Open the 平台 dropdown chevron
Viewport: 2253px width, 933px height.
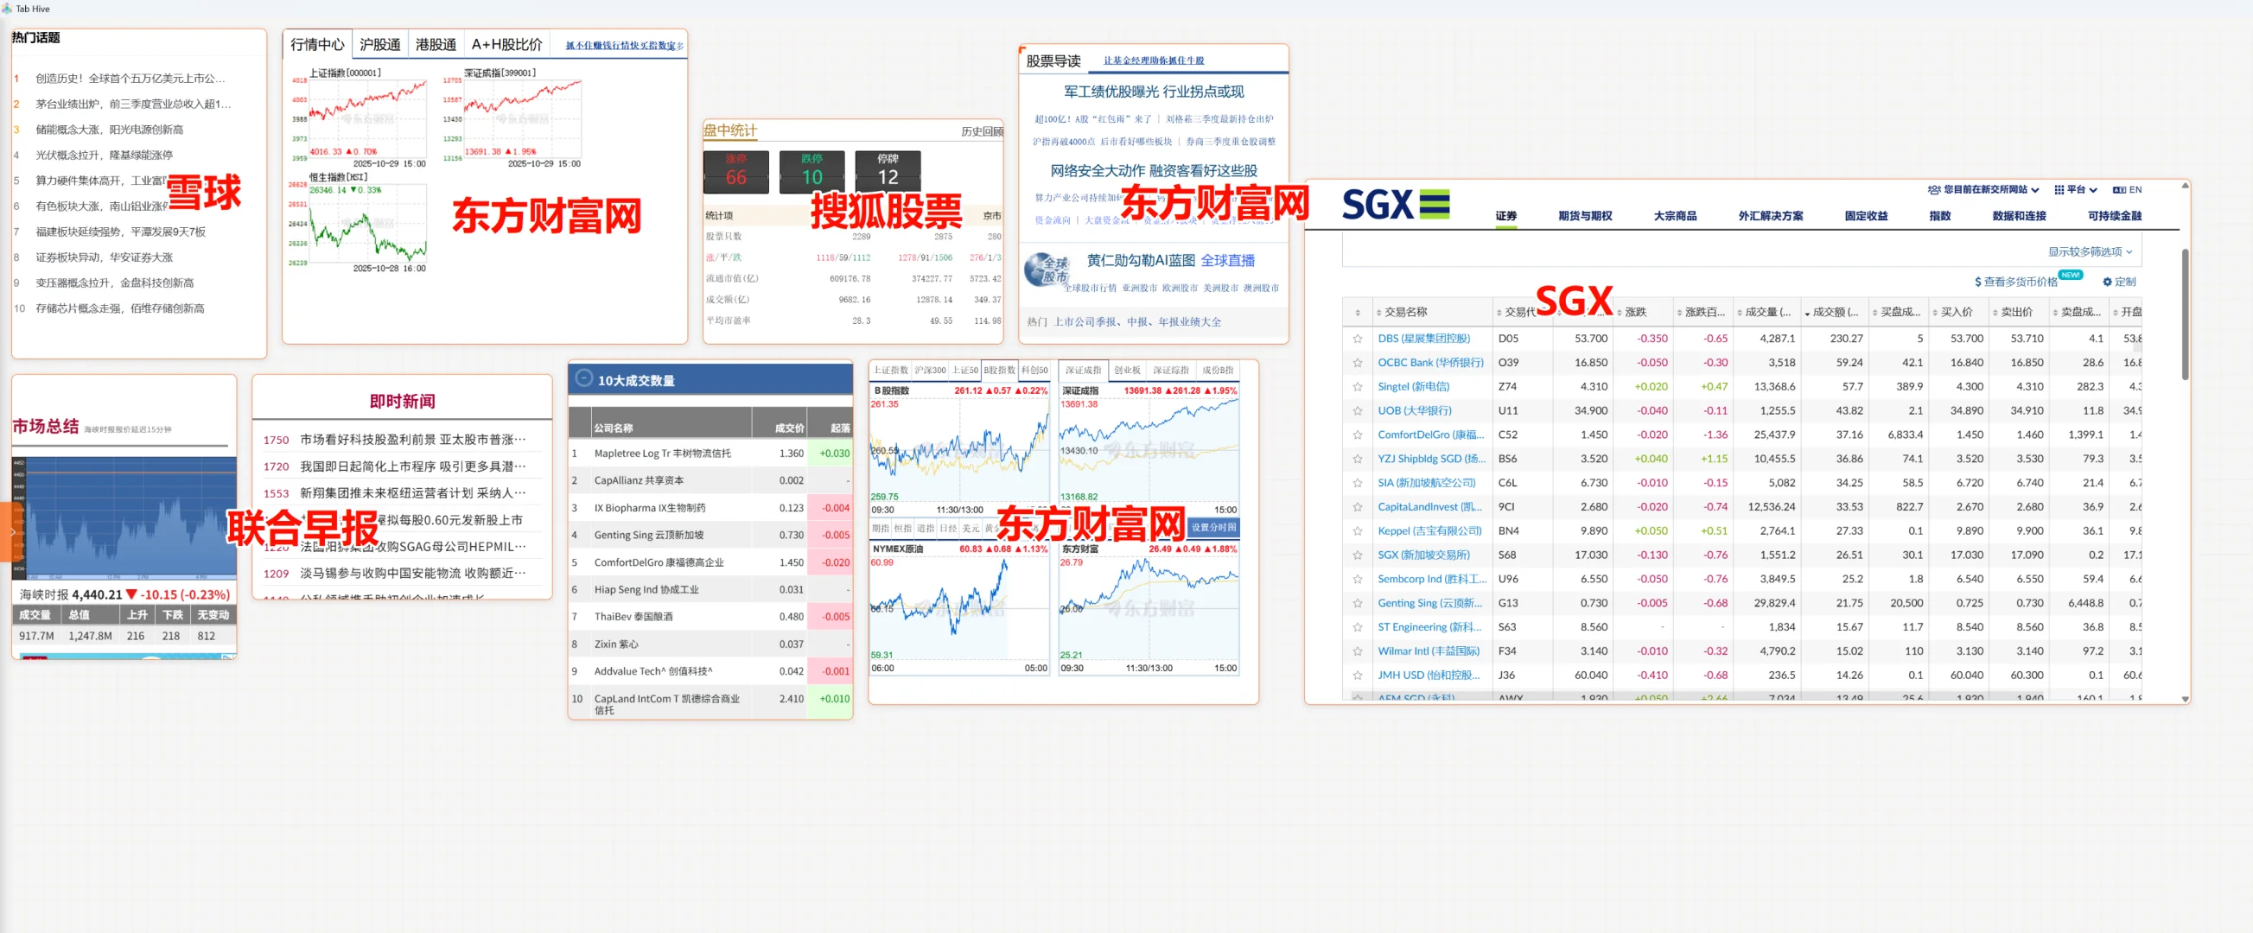click(x=2096, y=190)
